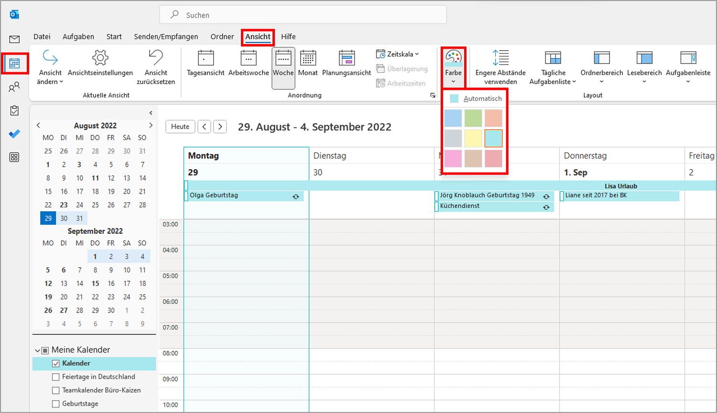Select the Woche view button

click(x=283, y=68)
